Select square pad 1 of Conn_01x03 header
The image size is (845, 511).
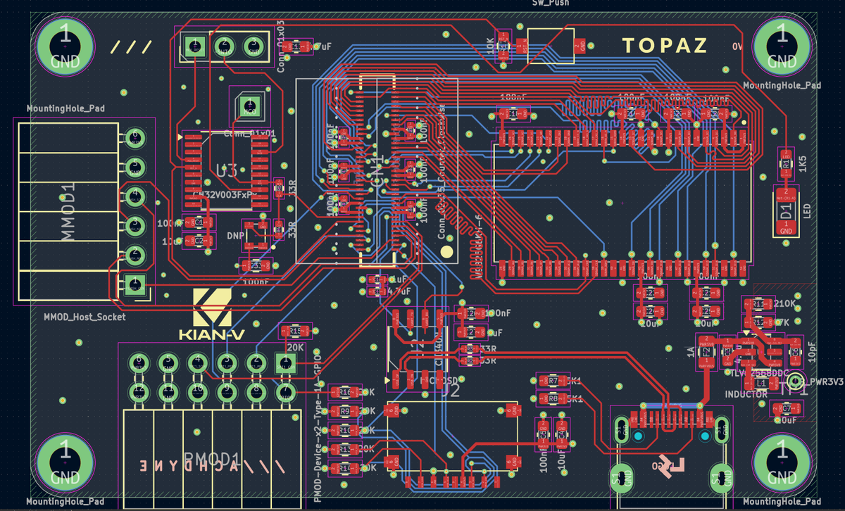194,48
